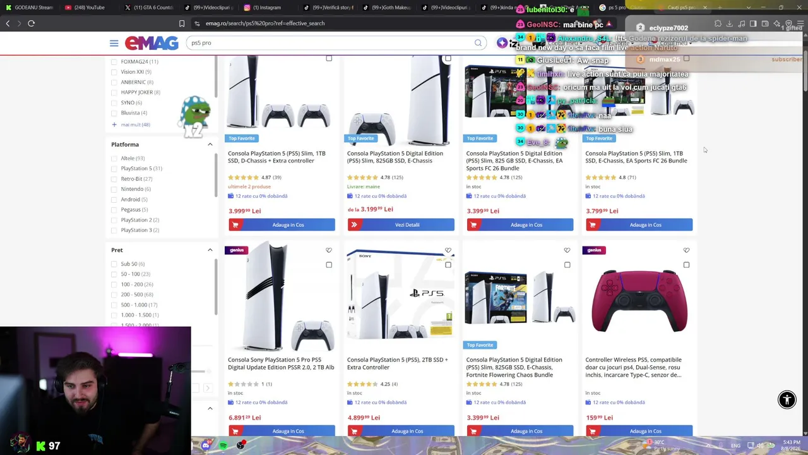Go to the eMAG home logo
The width and height of the screenshot is (808, 455).
[x=151, y=43]
